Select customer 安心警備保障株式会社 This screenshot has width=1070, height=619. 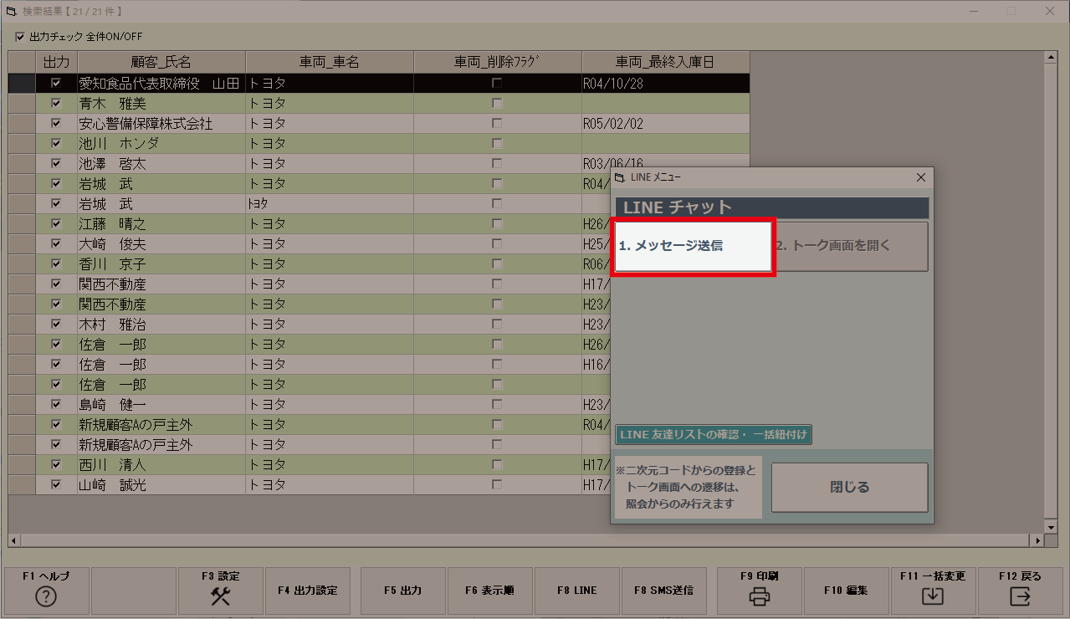coord(161,124)
